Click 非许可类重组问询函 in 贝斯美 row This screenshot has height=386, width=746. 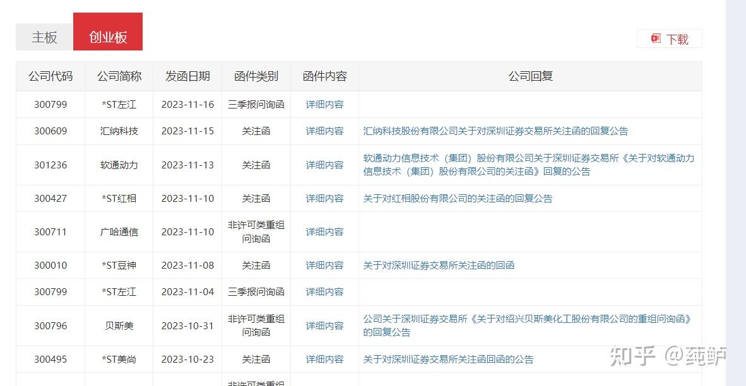pos(256,325)
